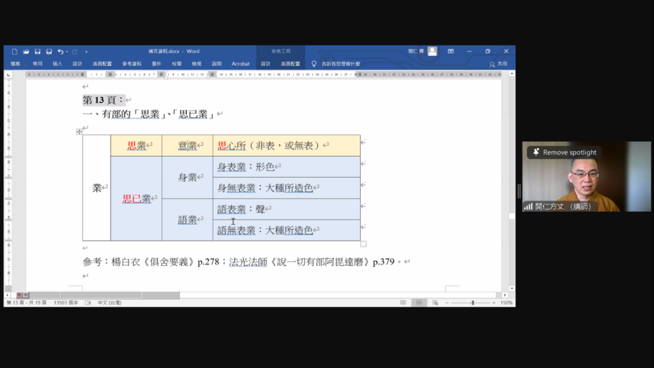Open Customize Quick Access Toolbar dropdown
Screen dimensions: 654x368
click(86, 52)
